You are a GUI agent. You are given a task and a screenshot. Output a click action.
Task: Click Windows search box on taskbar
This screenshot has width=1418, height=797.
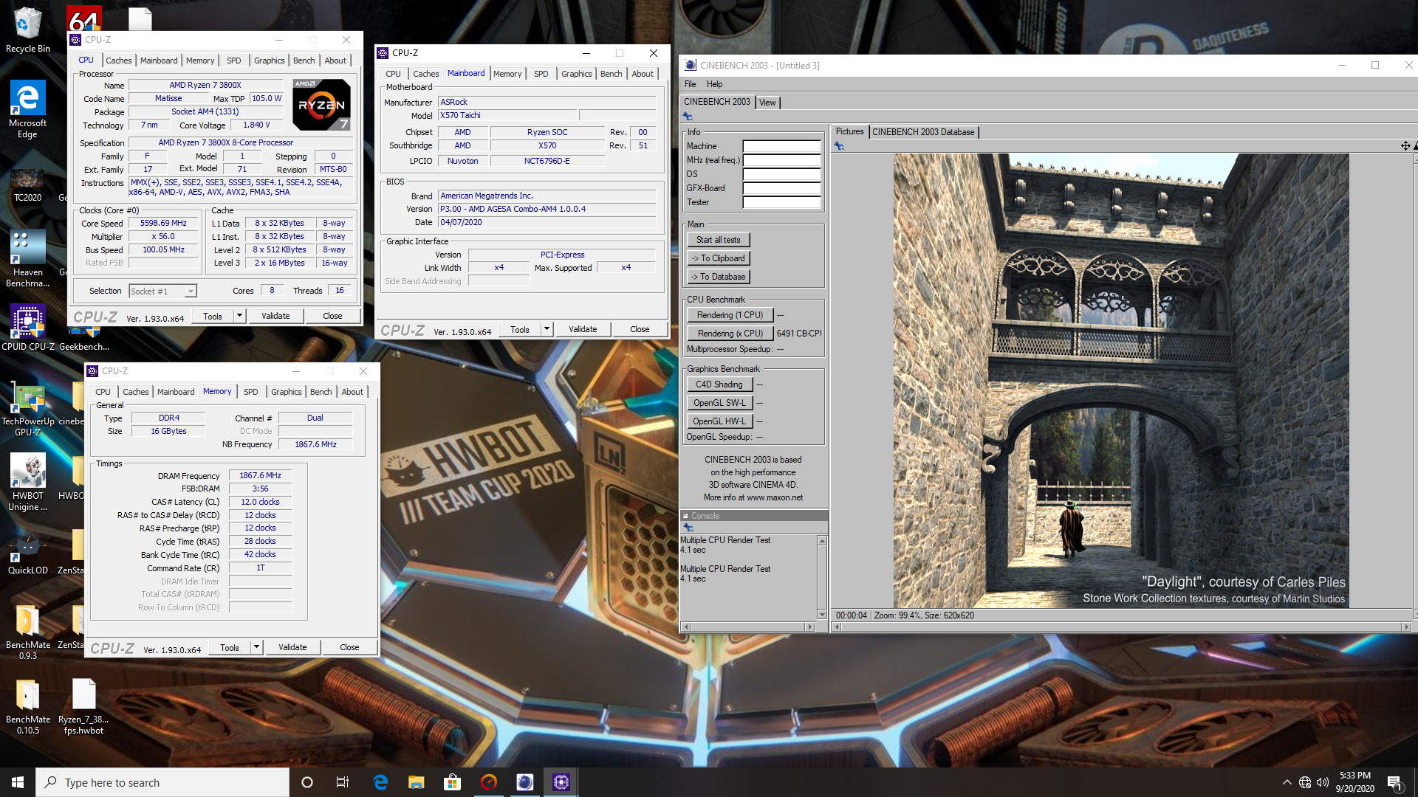point(162,782)
